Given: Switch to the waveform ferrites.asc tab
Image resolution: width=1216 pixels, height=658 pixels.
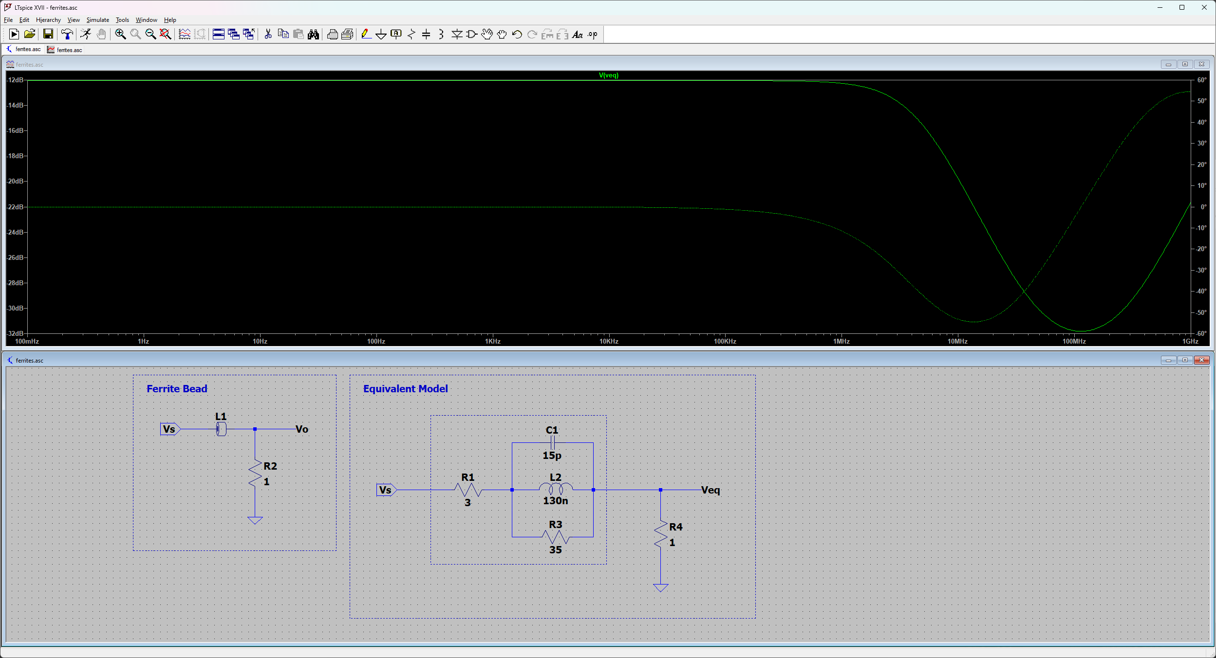Looking at the screenshot, I should 65,50.
